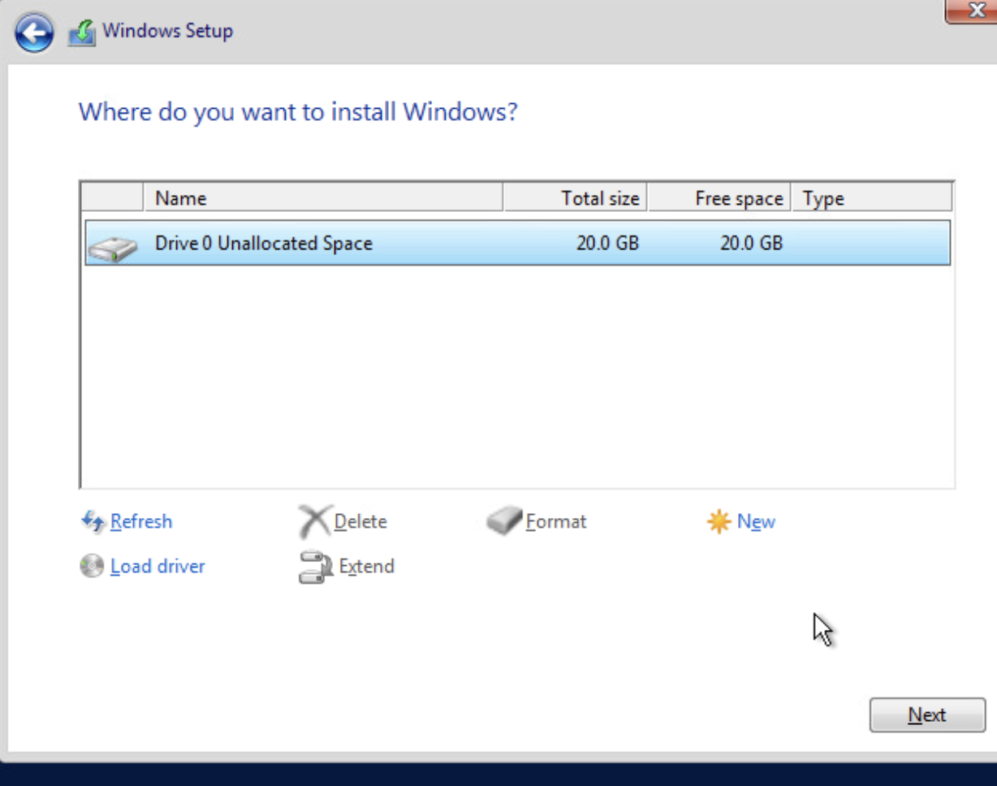Click the Free space column header
Image resolution: width=997 pixels, height=786 pixels.
719,198
